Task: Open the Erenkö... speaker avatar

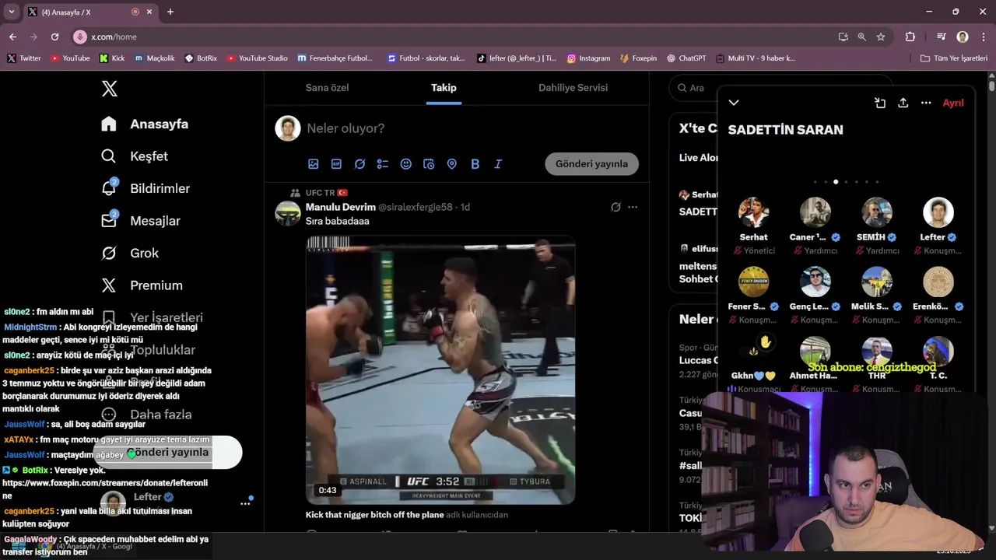Action: coord(938,282)
